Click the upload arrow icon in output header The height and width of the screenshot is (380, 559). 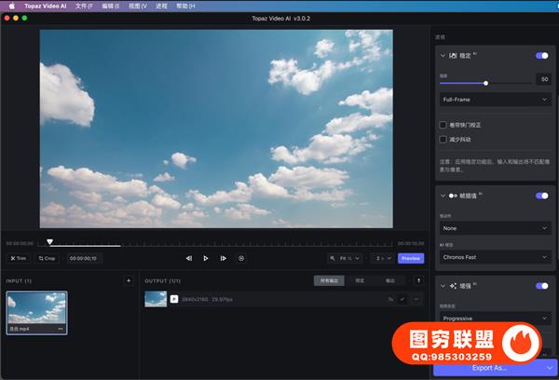pos(418,280)
